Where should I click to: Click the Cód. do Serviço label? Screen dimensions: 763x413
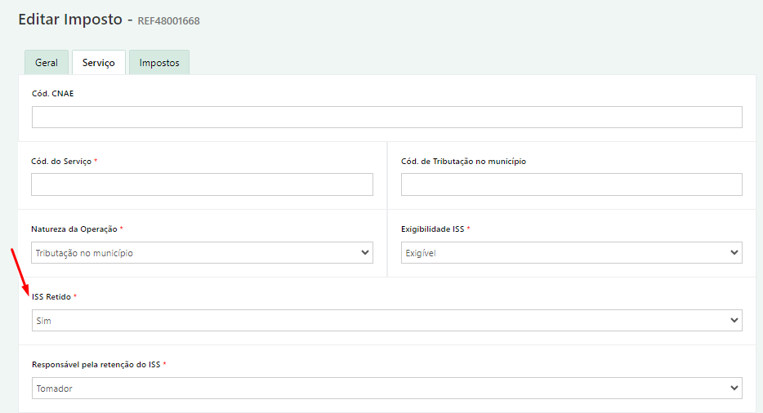tap(61, 161)
